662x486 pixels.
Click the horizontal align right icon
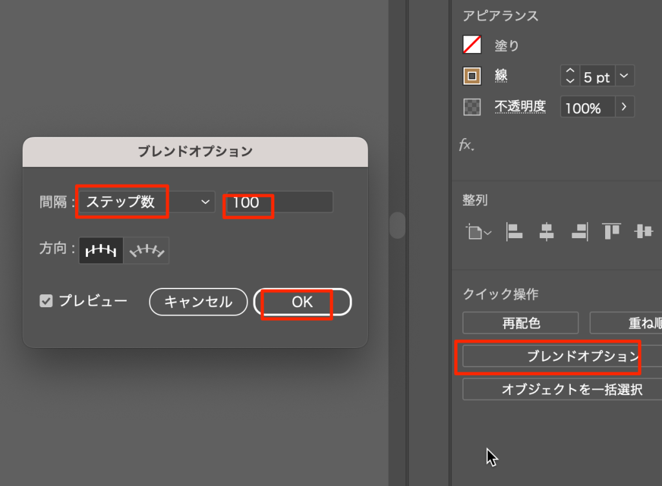tap(579, 231)
